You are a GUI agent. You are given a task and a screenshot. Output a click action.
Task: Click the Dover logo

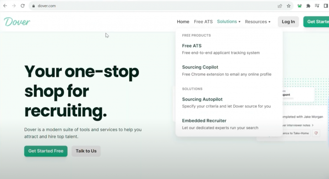point(17,22)
